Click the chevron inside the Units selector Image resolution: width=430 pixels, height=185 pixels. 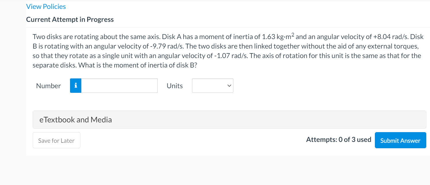(x=229, y=85)
